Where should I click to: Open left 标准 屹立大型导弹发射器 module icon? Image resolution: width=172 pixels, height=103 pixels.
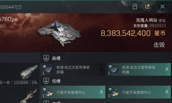tap(48, 70)
